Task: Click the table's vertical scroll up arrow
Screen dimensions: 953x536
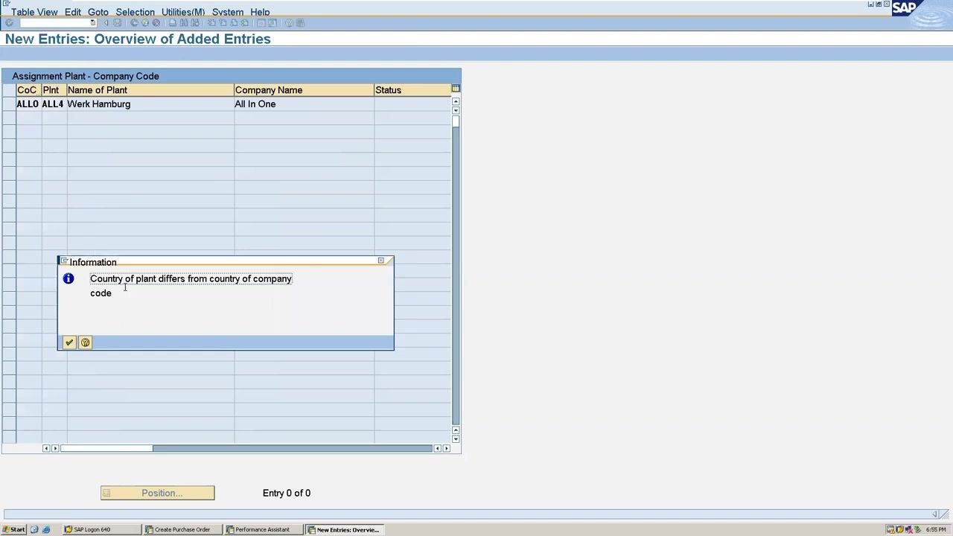Action: point(456,101)
